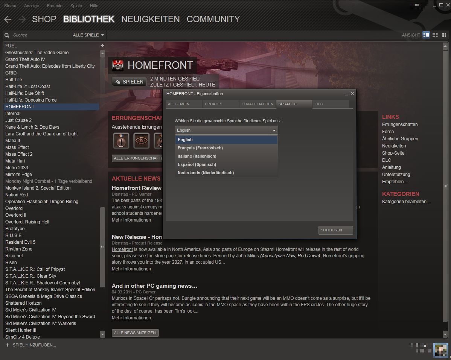Viewport: 451px width, 360px height.
Task: Choose Français (Französisch) language
Action: pos(226,148)
